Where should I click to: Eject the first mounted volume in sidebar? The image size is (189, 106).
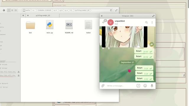(x=19, y=72)
